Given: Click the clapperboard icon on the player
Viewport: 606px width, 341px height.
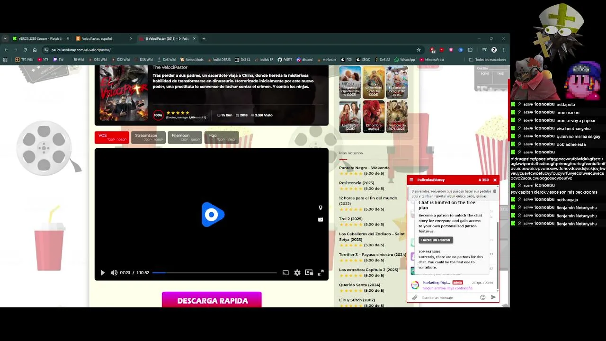Looking at the screenshot, I should click(x=321, y=219).
